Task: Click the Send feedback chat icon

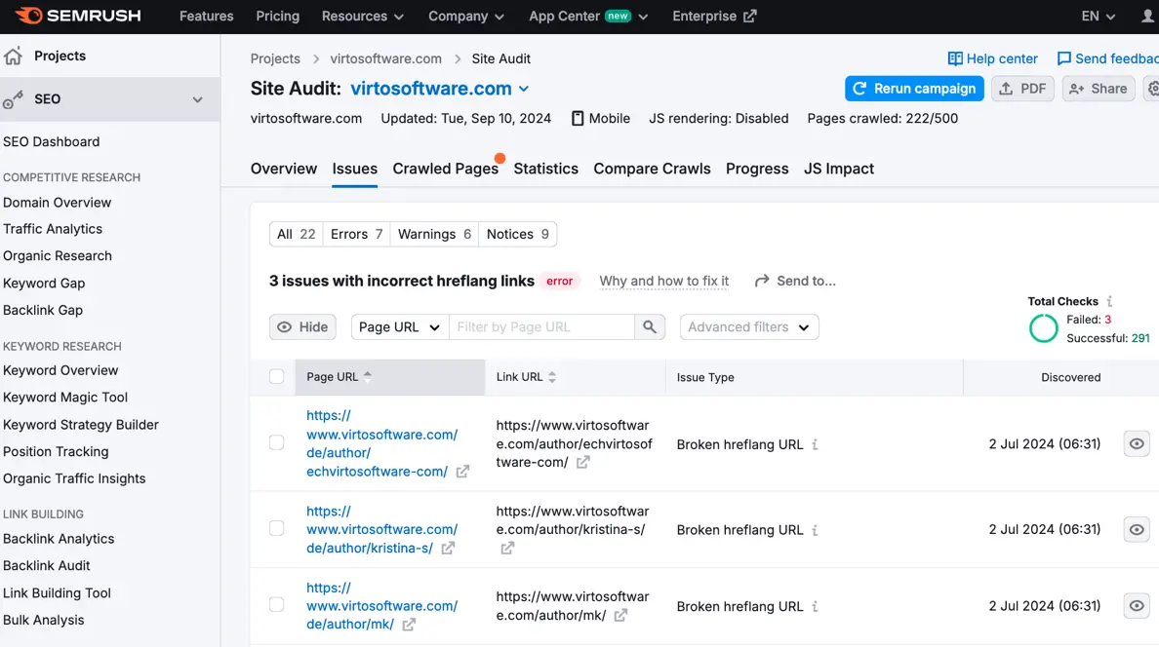Action: pyautogui.click(x=1063, y=58)
